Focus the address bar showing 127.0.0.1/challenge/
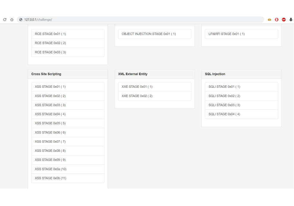The width and height of the screenshot is (294, 206). coord(140,20)
